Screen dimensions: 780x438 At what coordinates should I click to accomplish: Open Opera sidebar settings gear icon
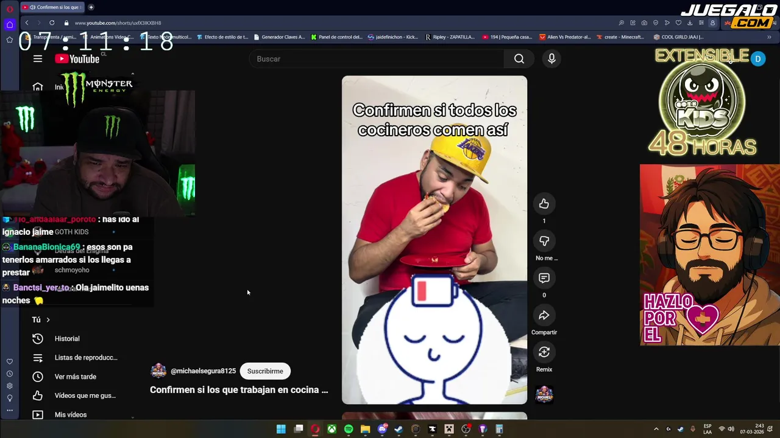(9, 386)
